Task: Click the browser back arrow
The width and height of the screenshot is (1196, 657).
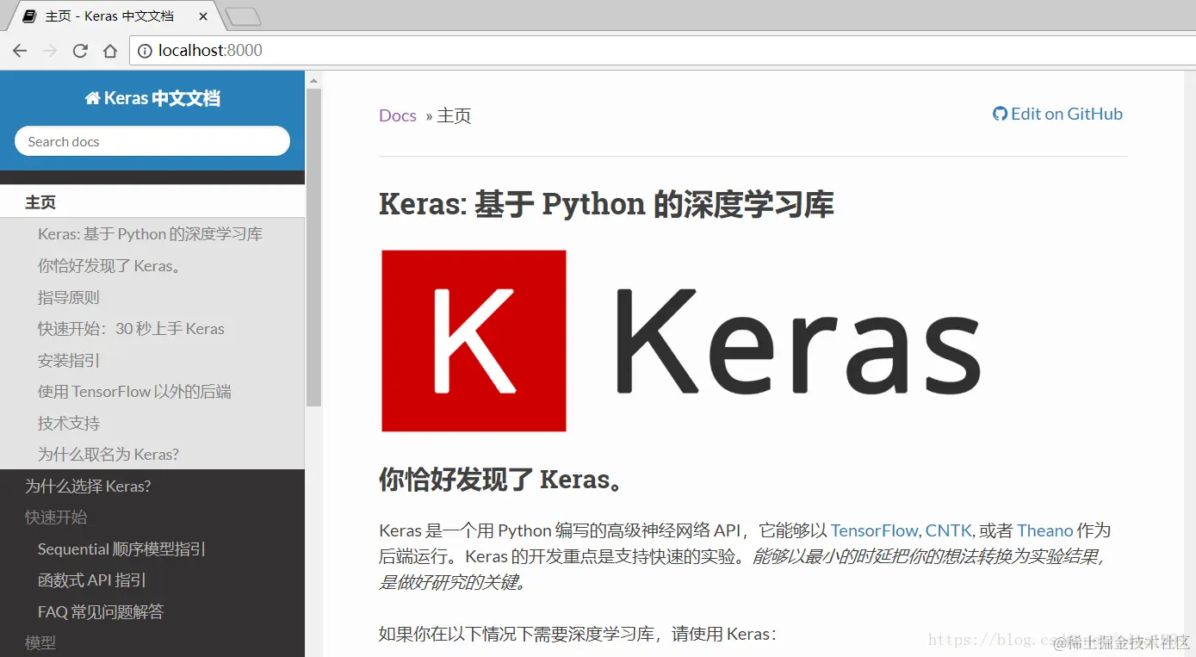Action: (x=20, y=51)
